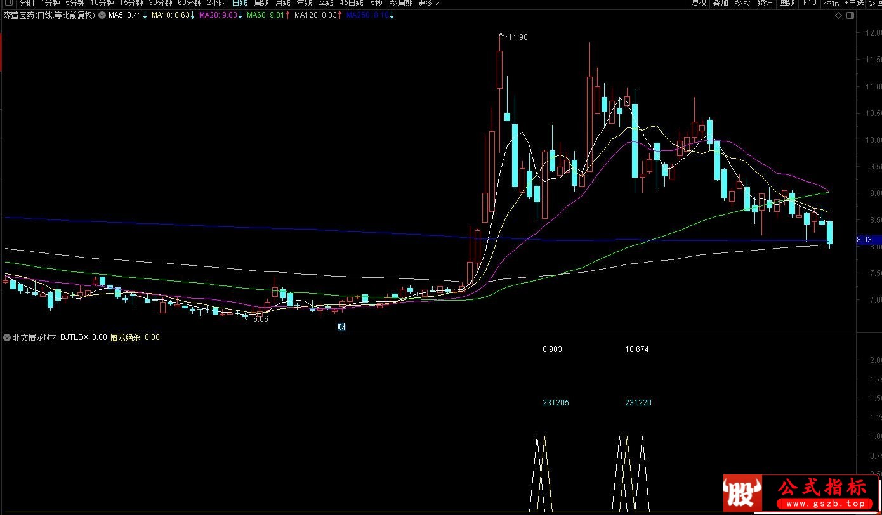Open the 多周期 multi-period view
The height and width of the screenshot is (515, 882).
401,3
